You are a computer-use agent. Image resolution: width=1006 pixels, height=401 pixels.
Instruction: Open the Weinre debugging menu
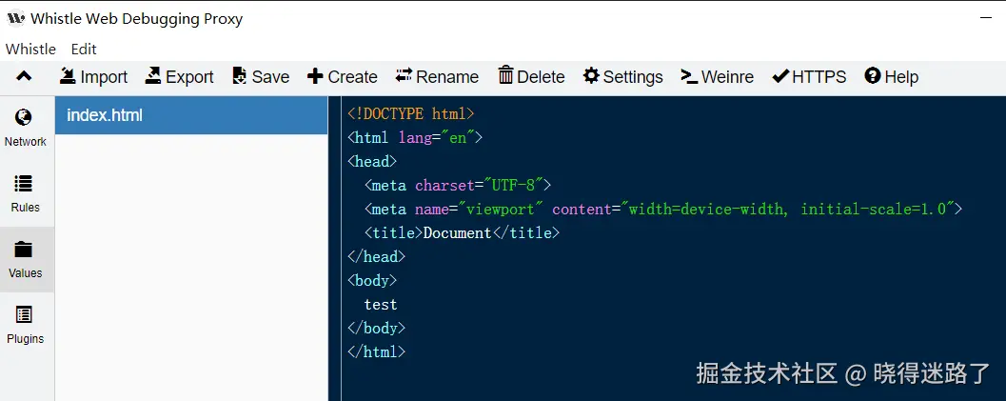point(717,77)
